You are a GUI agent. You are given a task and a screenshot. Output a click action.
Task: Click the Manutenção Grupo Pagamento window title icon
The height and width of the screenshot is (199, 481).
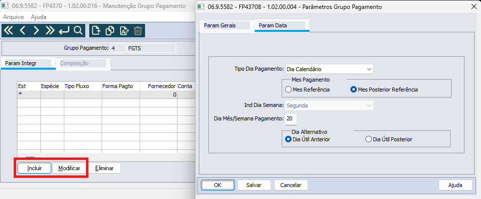tap(5, 6)
